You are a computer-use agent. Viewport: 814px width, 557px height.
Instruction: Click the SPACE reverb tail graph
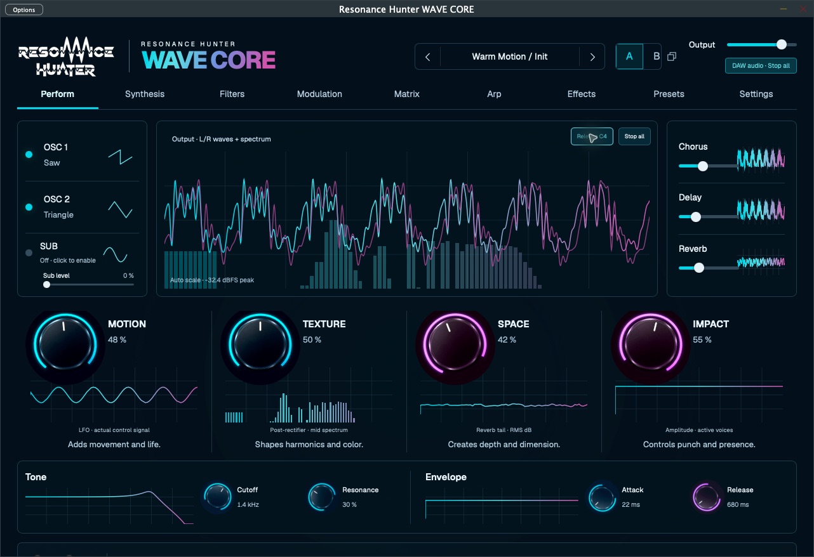click(504, 395)
